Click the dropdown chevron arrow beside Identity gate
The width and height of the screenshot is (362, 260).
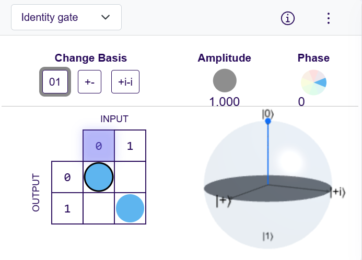pos(106,17)
